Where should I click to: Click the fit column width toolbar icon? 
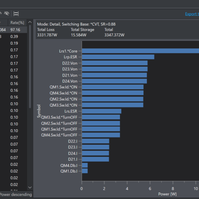click(x=16, y=13)
